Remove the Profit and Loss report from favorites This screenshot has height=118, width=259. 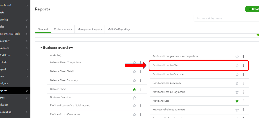237,101
